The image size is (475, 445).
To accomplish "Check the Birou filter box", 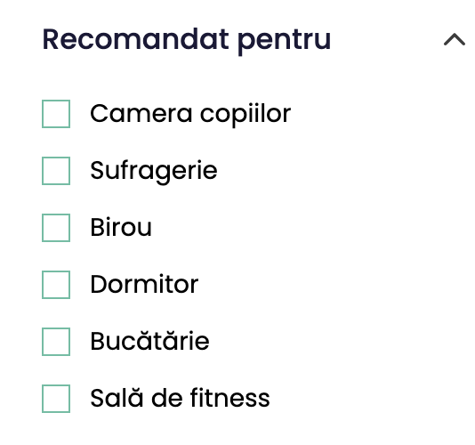I will tap(56, 228).
